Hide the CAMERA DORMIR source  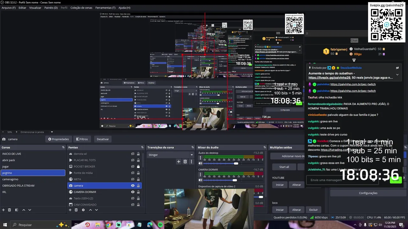point(133,192)
